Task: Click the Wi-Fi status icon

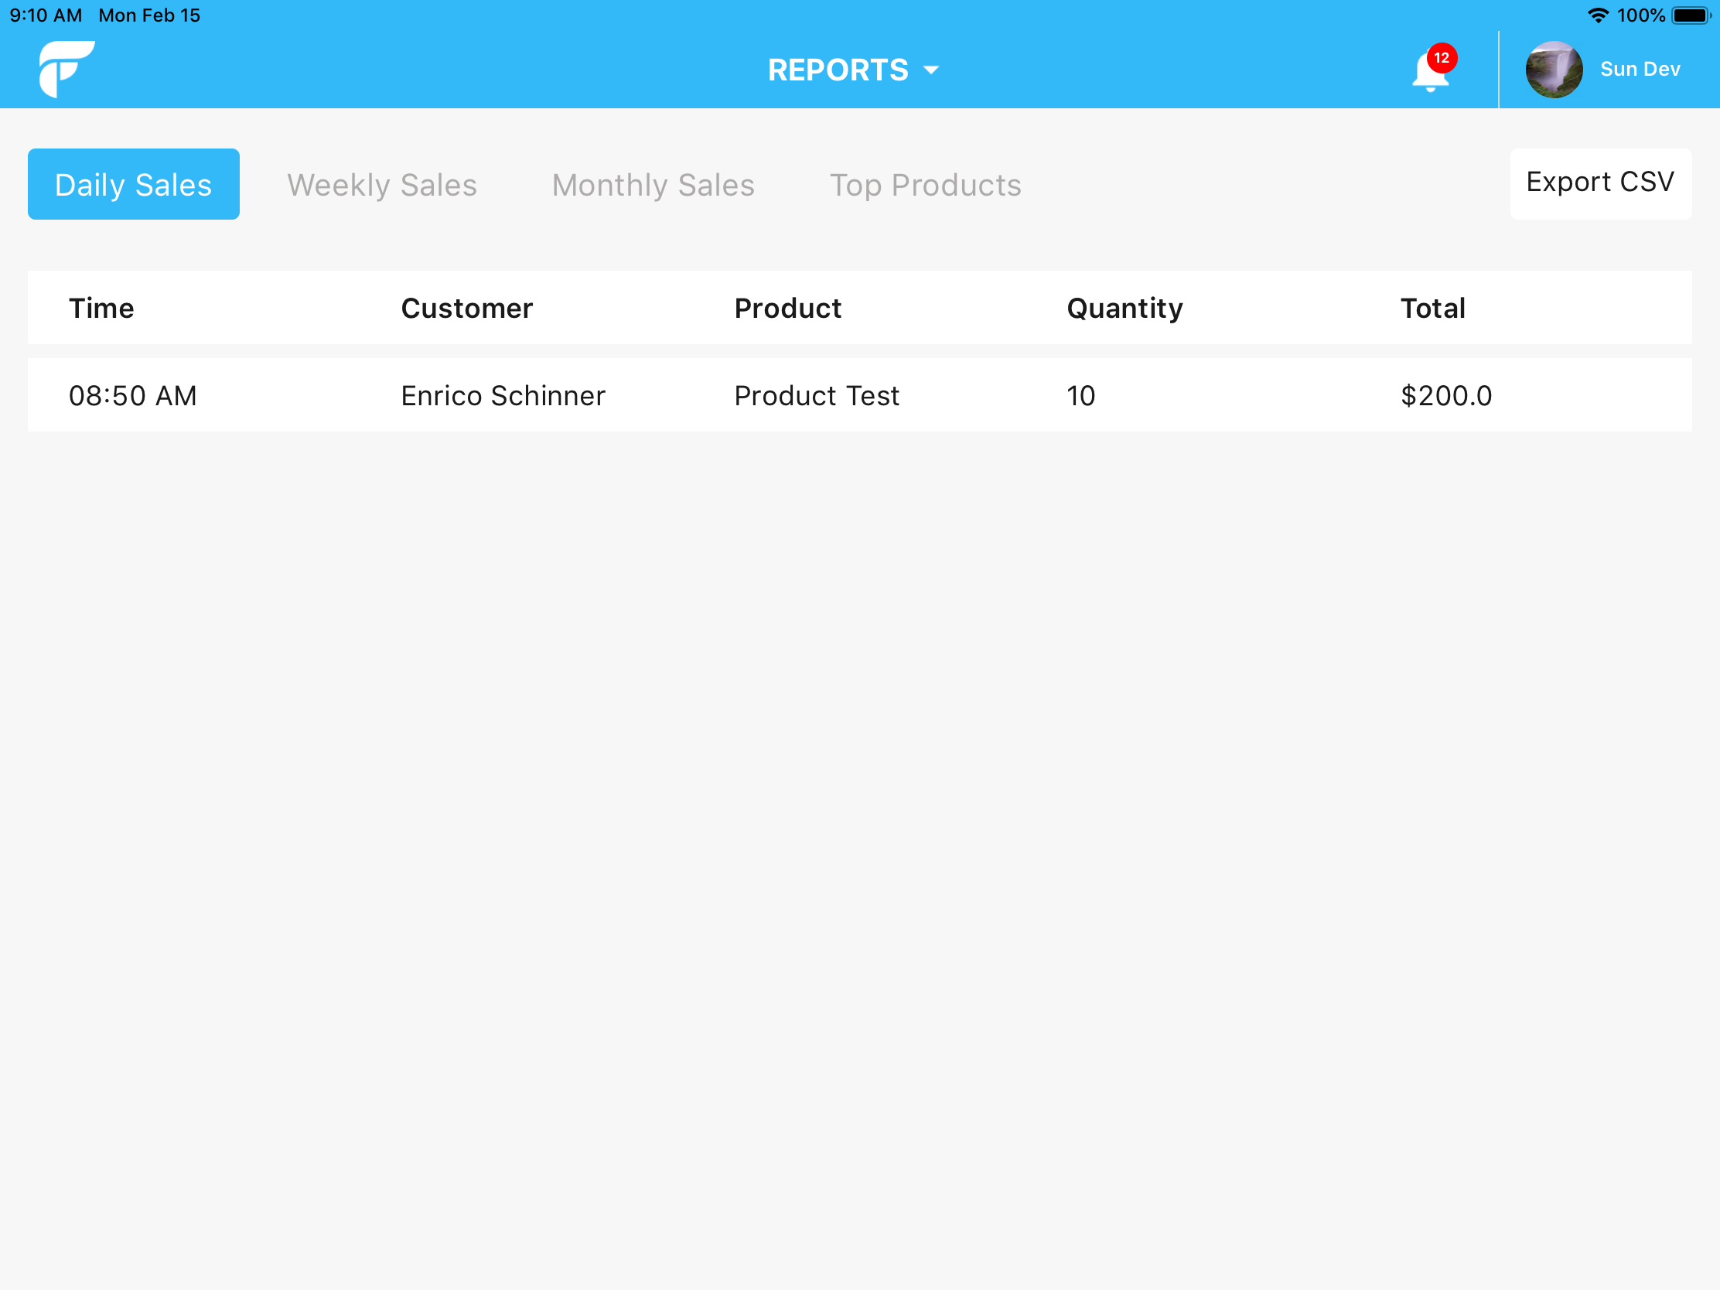Action: point(1597,15)
